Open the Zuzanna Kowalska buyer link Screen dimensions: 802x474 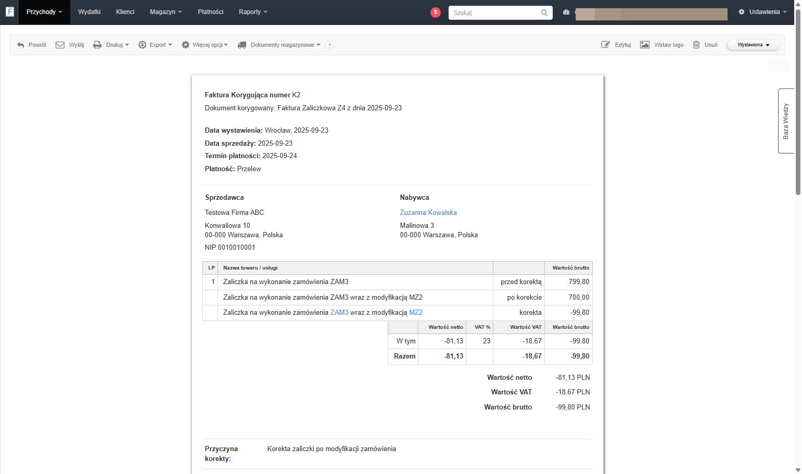[428, 212]
